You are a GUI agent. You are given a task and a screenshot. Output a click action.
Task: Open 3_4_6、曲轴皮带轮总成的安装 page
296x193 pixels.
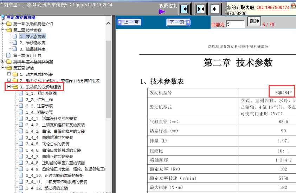53,150
